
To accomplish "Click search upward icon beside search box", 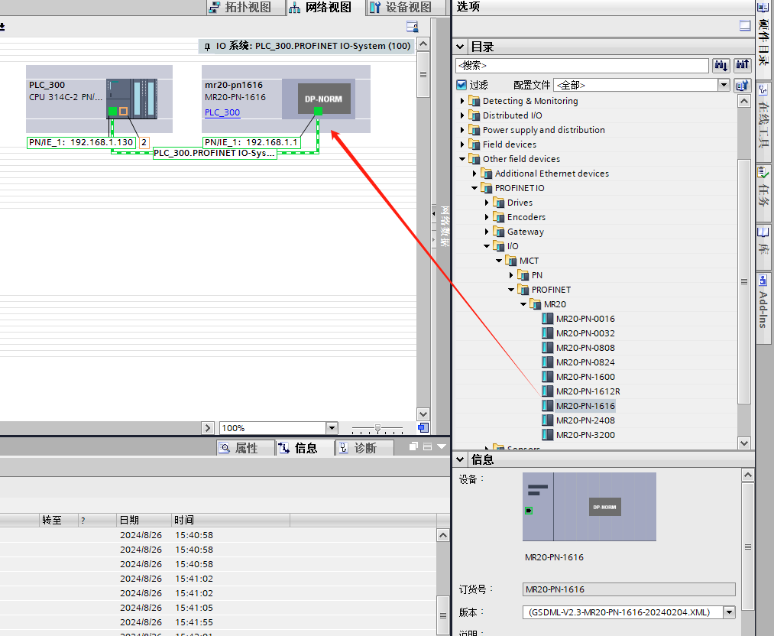I will [743, 65].
